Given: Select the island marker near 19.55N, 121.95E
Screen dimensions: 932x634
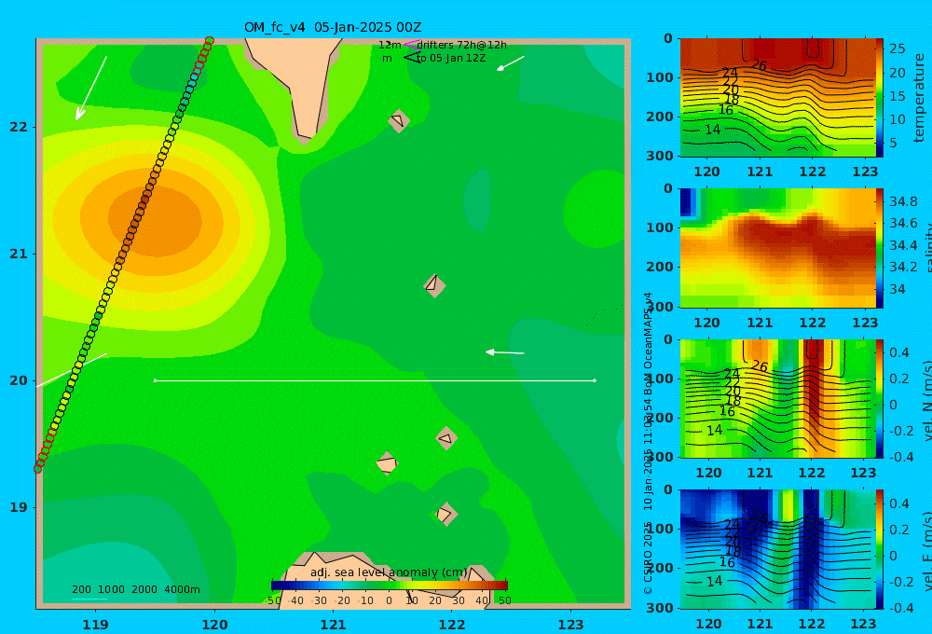Looking at the screenshot, I should coord(446,438).
